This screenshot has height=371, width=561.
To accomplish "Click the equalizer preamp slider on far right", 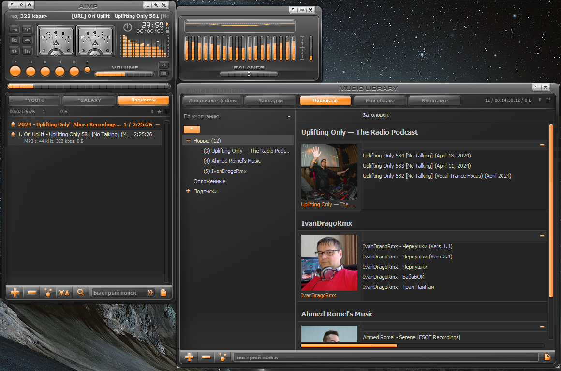I will 310,48.
